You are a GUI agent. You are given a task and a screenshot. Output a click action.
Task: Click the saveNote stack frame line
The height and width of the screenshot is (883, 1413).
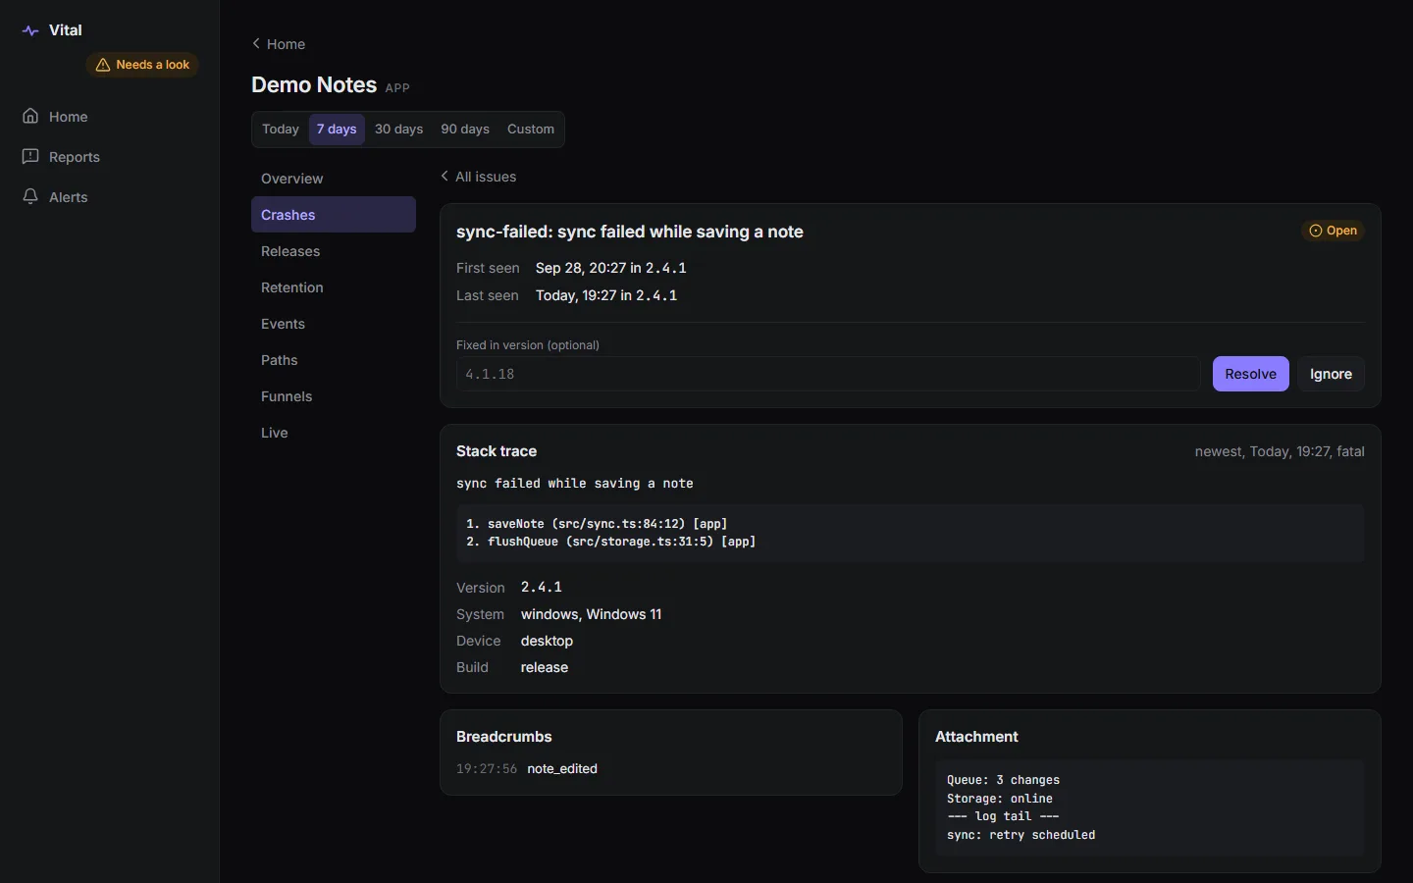597,524
